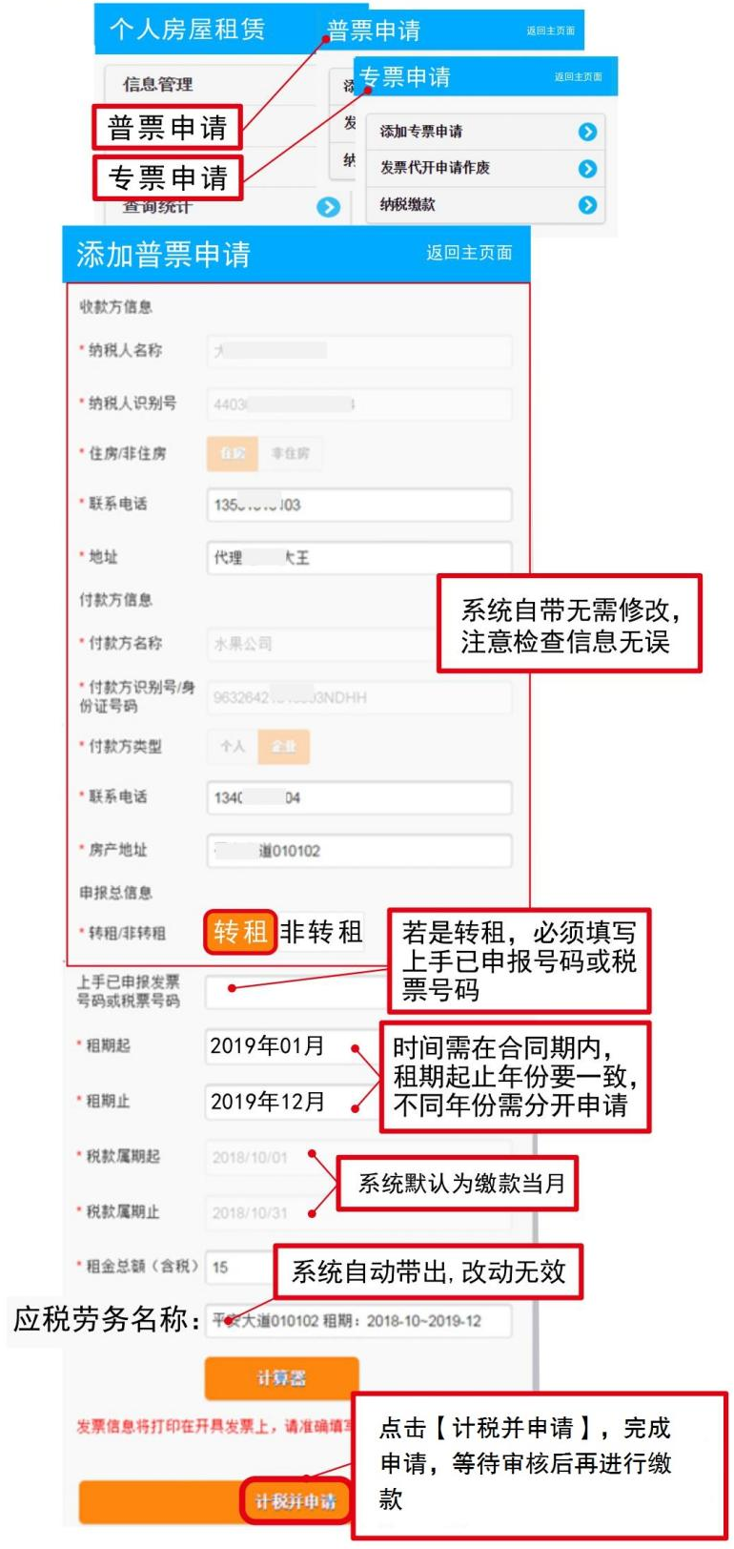Click arrow icon next to 添加专票申请
The height and width of the screenshot is (1549, 734).
pos(587,132)
